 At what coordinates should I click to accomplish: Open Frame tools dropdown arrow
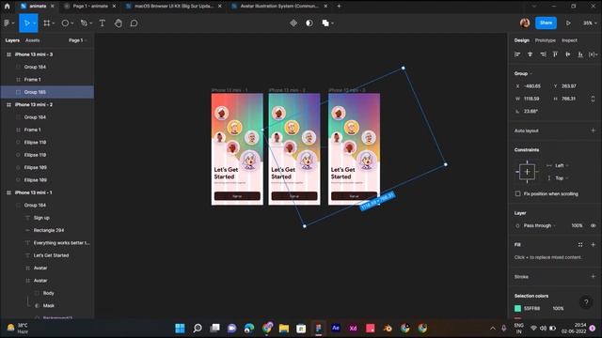[54, 23]
